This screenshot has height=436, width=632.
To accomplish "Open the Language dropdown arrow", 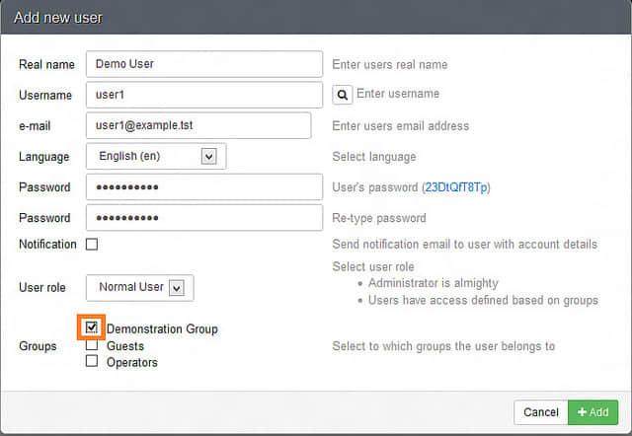I will click(x=208, y=156).
